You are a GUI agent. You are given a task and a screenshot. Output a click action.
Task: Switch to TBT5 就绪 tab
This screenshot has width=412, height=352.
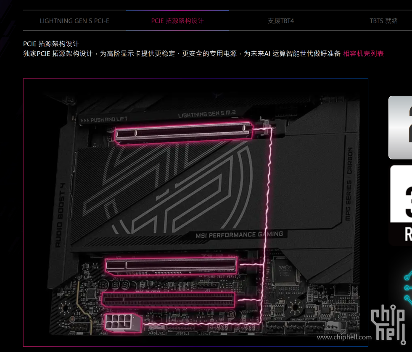(383, 21)
